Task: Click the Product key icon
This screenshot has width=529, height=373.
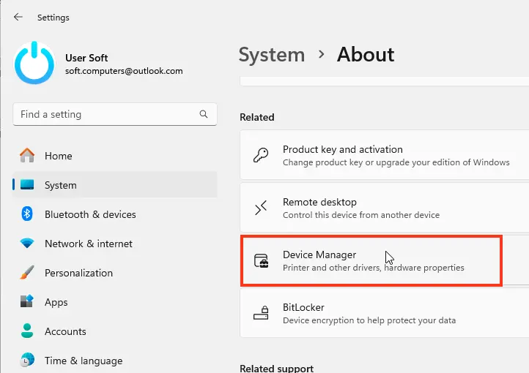Action: pyautogui.click(x=261, y=155)
